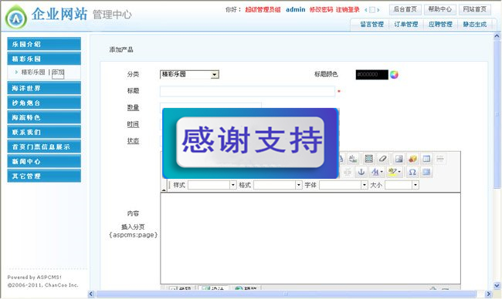502x299 pixels.
Task: Open the text color tool icon
Action: point(377,172)
